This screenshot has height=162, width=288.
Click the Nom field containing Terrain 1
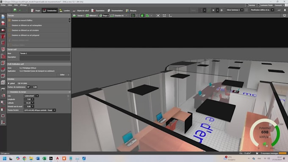pos(45,53)
